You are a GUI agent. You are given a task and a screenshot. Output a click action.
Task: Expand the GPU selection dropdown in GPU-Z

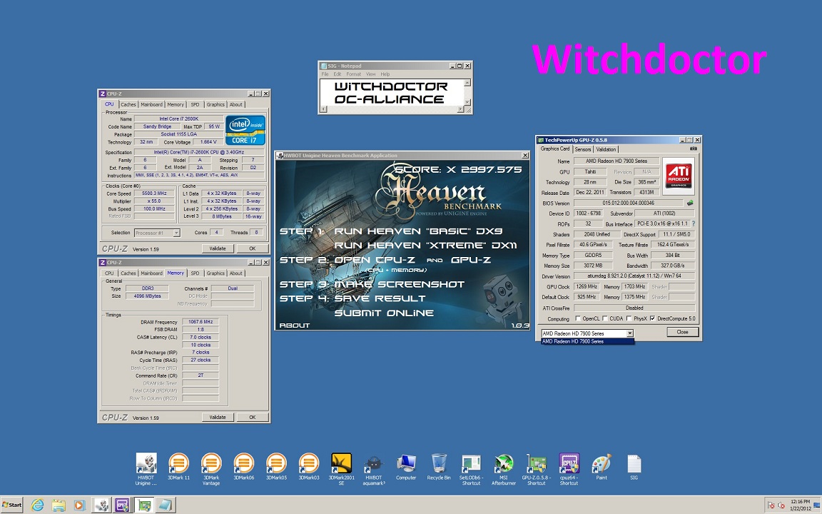tap(629, 333)
